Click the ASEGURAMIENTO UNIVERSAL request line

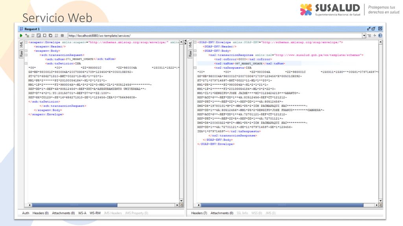87,89
